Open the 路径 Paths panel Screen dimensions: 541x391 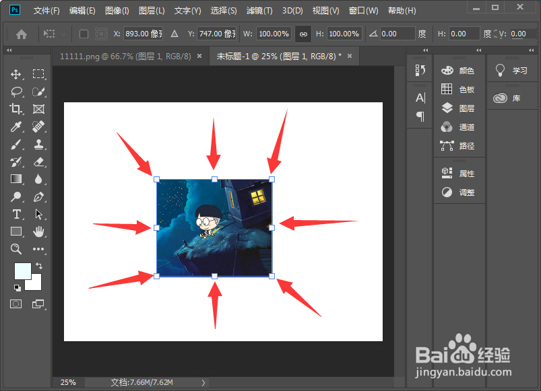(x=459, y=146)
